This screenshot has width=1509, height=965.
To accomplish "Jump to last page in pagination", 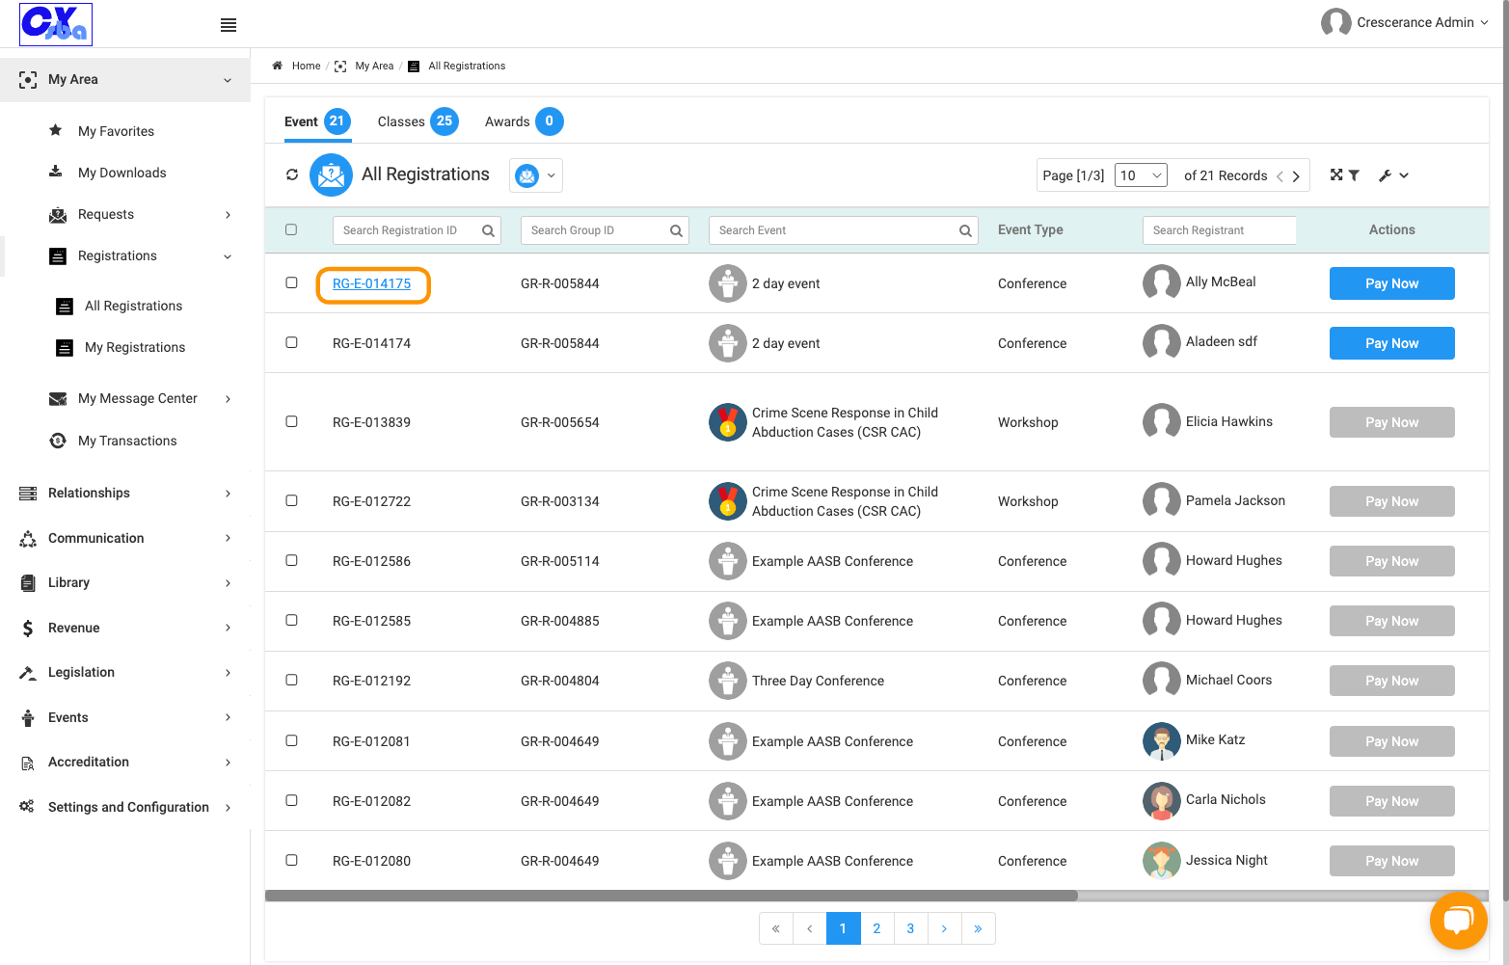I will 978,928.
